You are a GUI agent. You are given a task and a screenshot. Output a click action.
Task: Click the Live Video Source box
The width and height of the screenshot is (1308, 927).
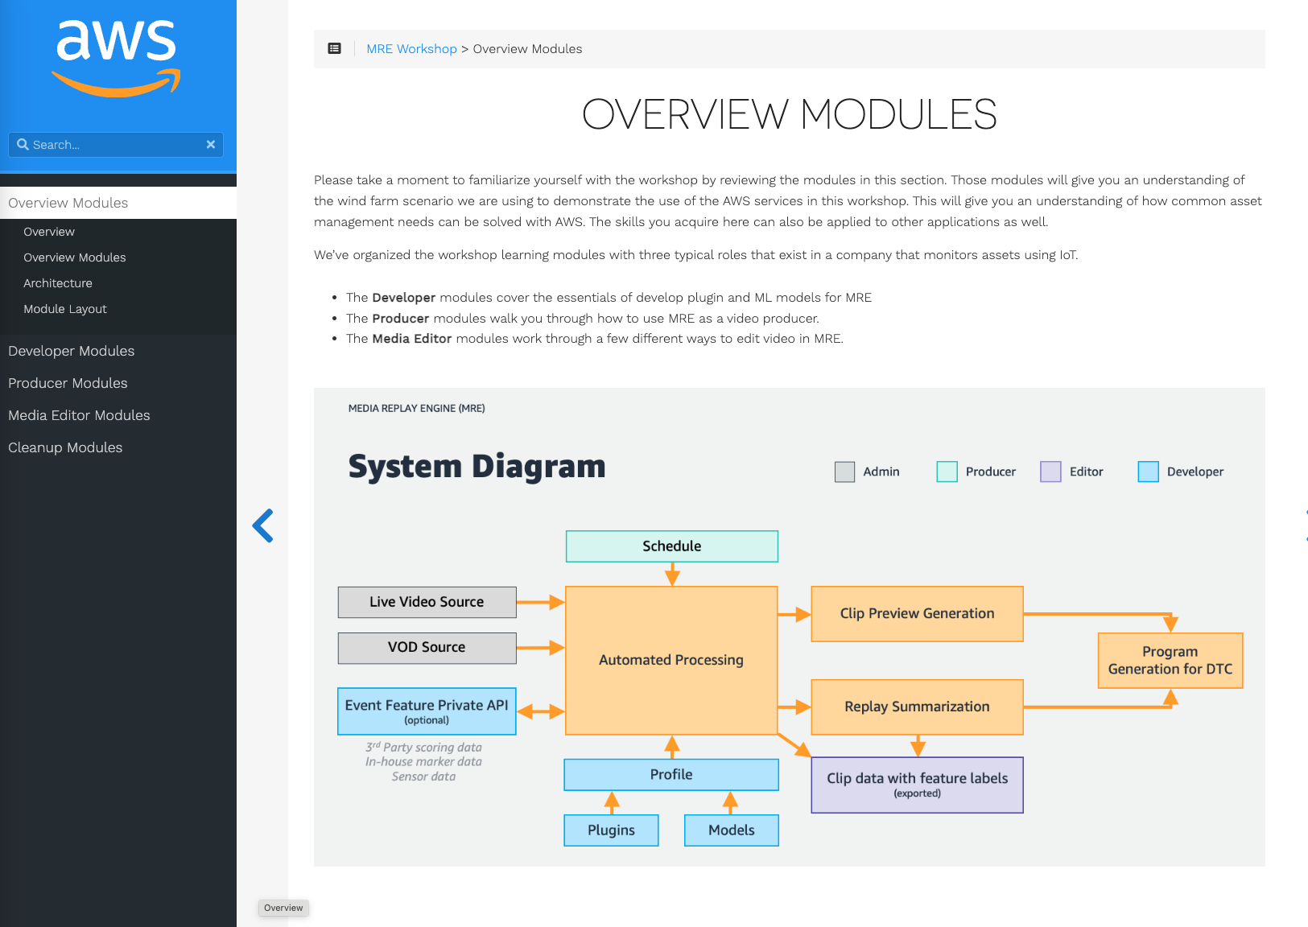pyautogui.click(x=427, y=602)
